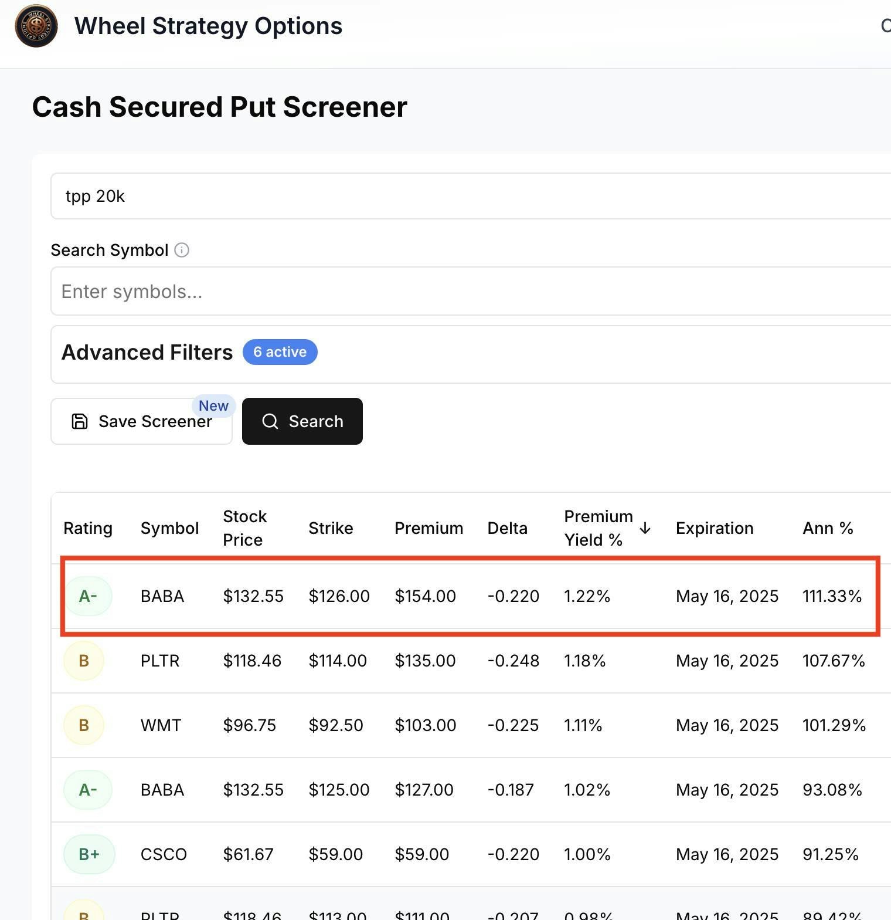Select the PLTR $114.00 strike row
The width and height of the screenshot is (891, 920).
click(338, 661)
